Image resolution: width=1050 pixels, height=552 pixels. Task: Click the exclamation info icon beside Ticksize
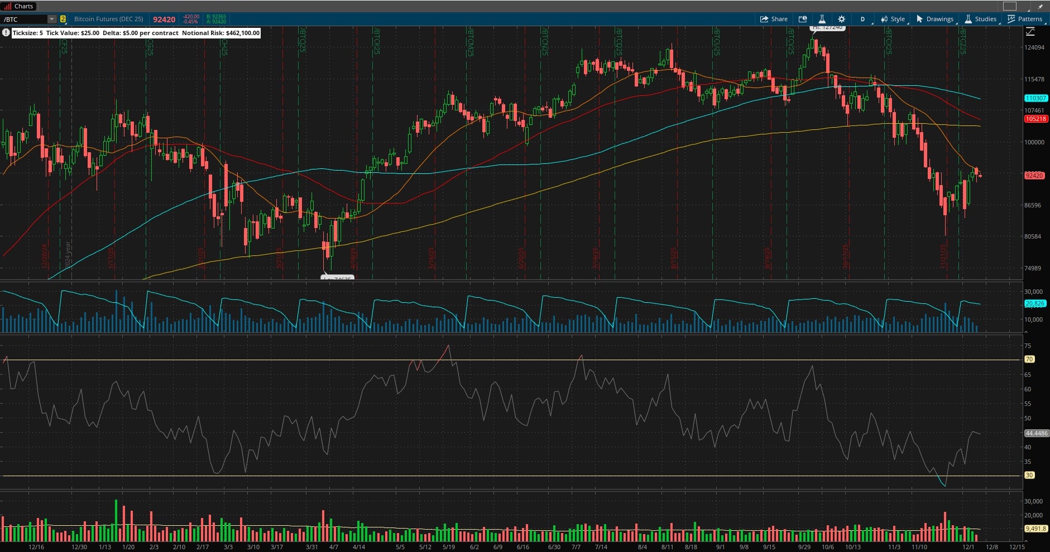(x=6, y=33)
